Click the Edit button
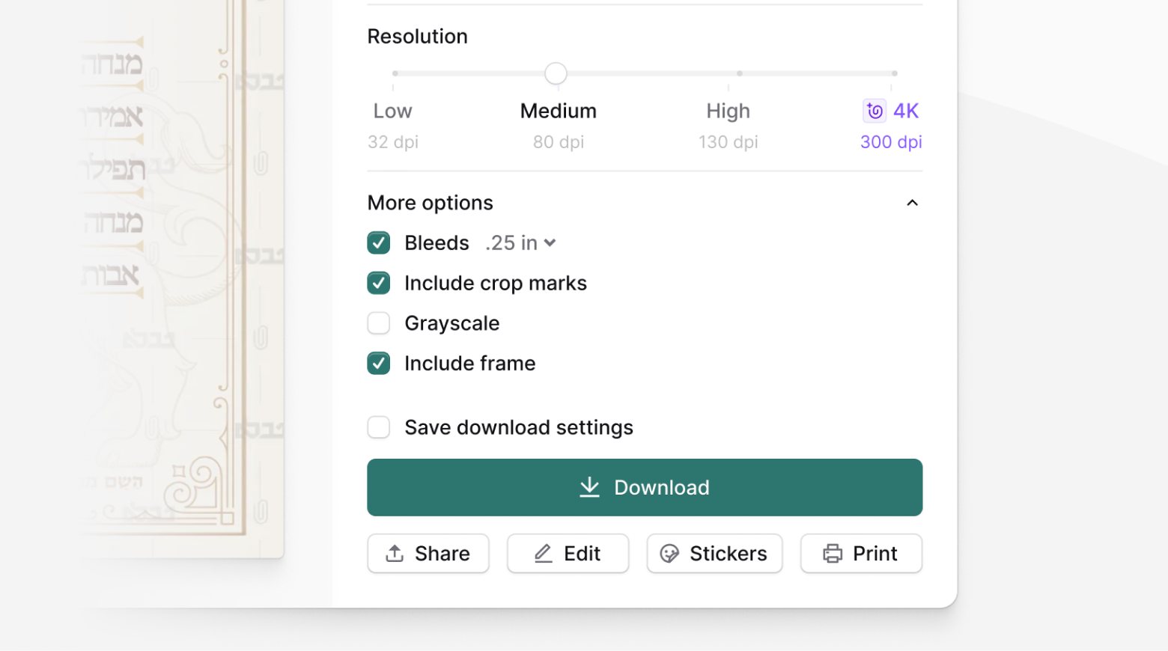The image size is (1168, 651). click(568, 554)
